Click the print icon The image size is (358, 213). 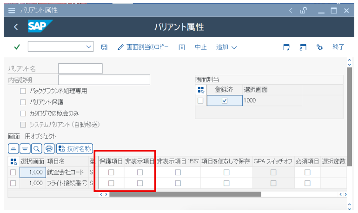pyautogui.click(x=49, y=149)
